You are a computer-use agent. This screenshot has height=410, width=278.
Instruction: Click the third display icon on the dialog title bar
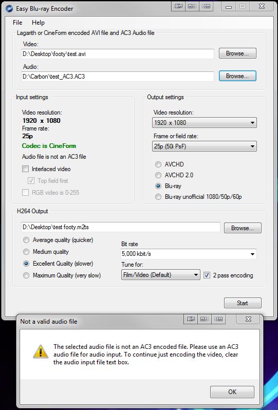218,319
